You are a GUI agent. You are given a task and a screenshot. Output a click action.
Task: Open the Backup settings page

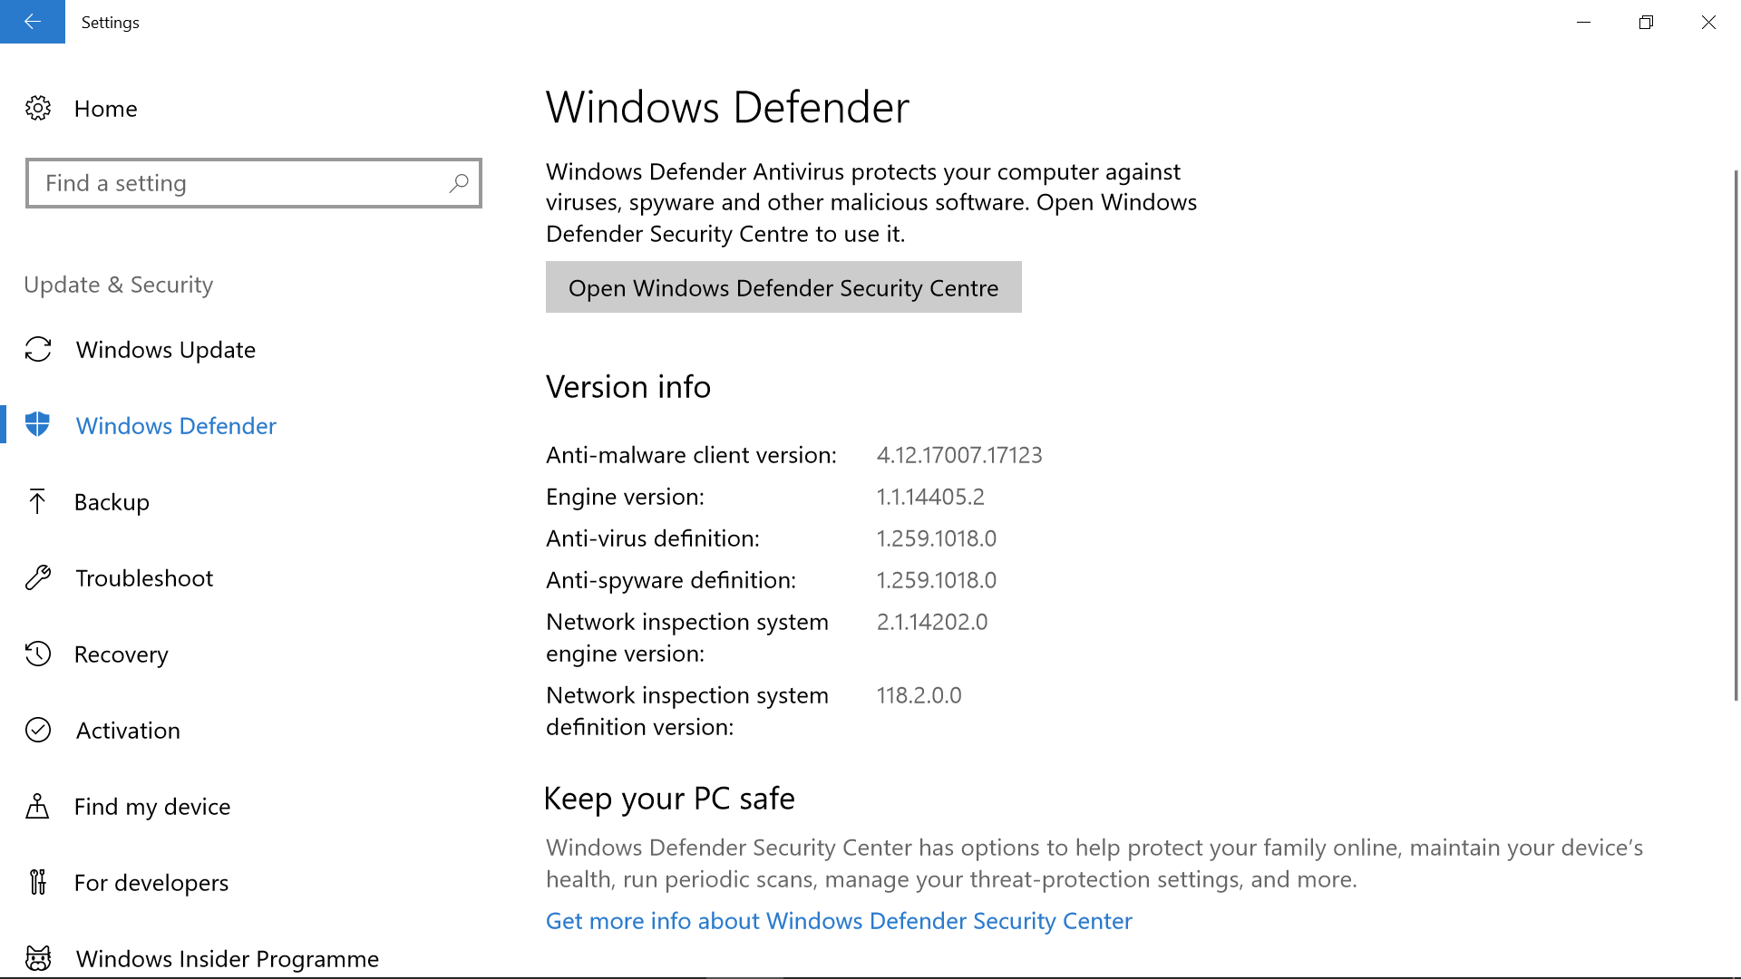click(x=112, y=502)
